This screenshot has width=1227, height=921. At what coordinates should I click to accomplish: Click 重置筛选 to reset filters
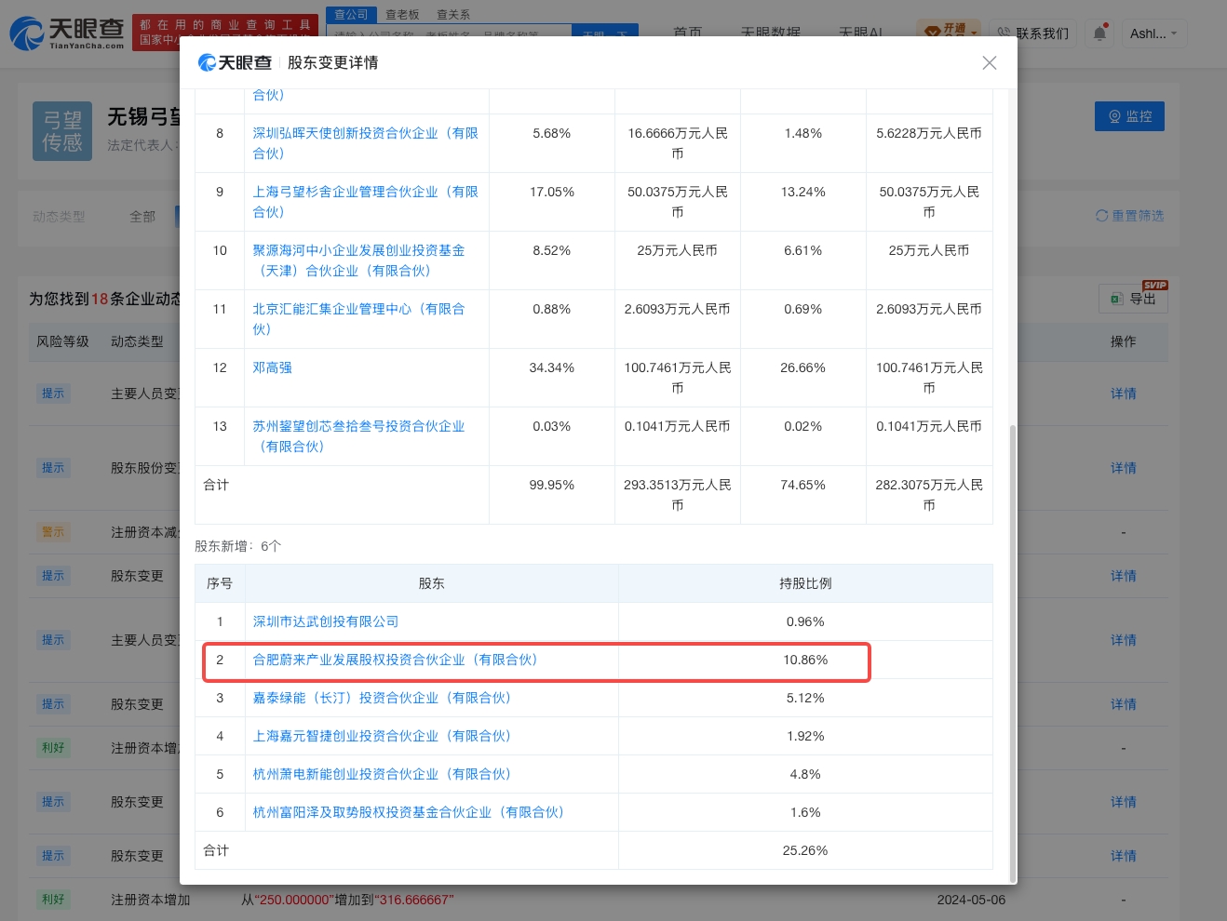click(x=1129, y=216)
